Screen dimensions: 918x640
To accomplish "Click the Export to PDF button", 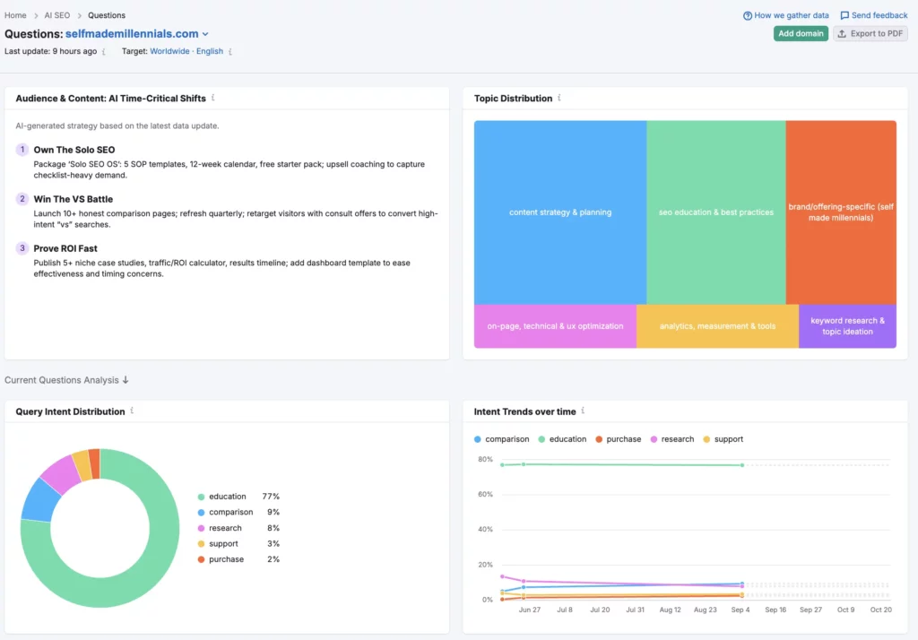I will pos(868,33).
